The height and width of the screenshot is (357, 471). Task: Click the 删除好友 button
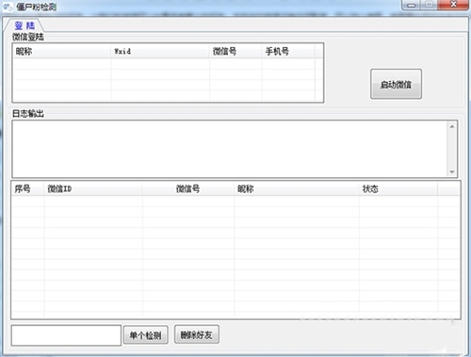pyautogui.click(x=197, y=334)
